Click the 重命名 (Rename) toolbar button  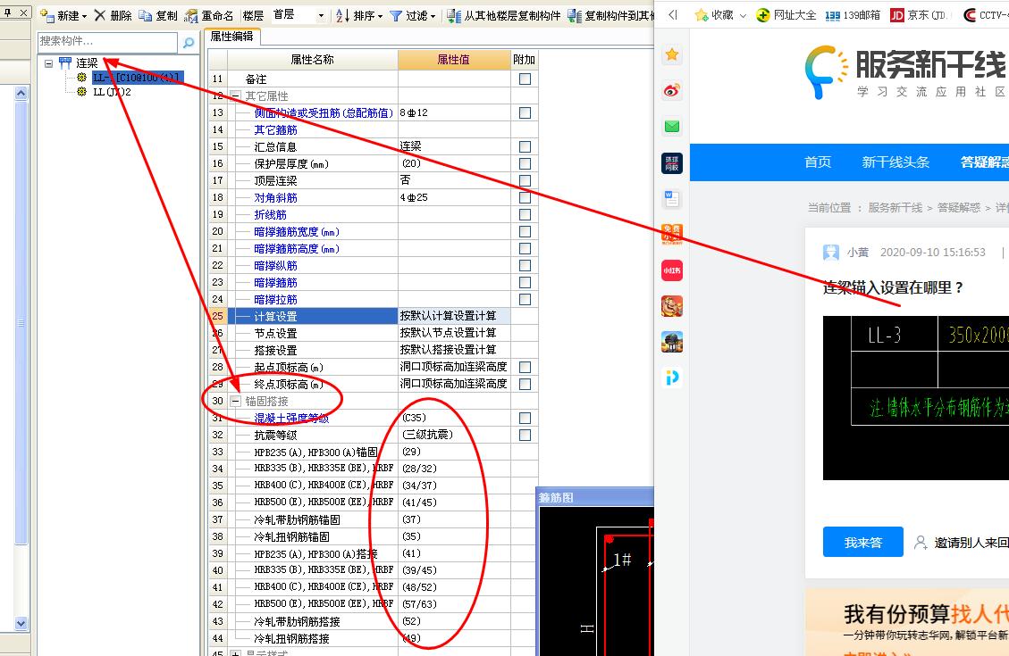point(209,15)
